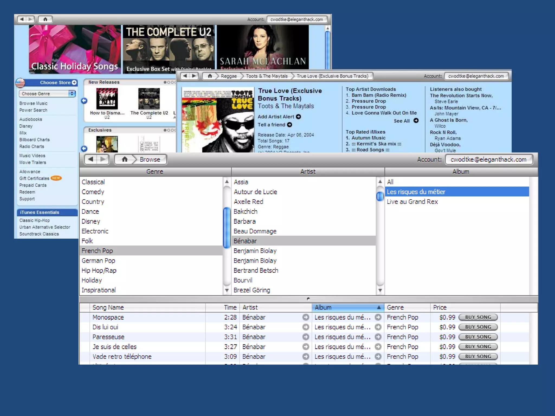Click home icon in Reggae breadcrumb window

210,76
